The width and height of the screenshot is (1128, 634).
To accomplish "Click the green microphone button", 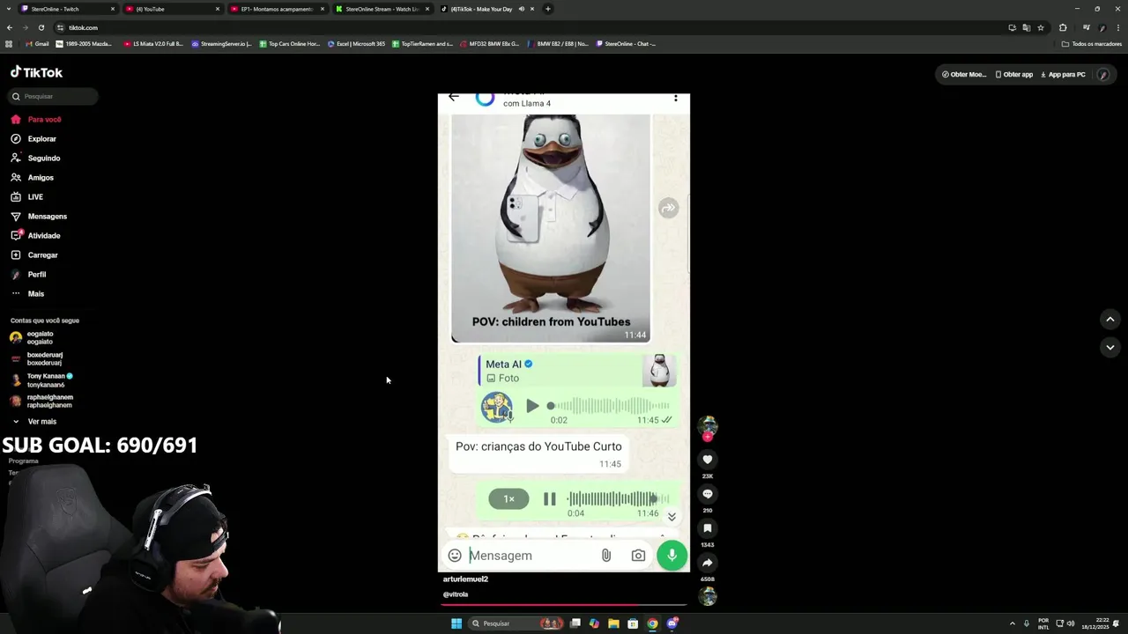I will 672,555.
